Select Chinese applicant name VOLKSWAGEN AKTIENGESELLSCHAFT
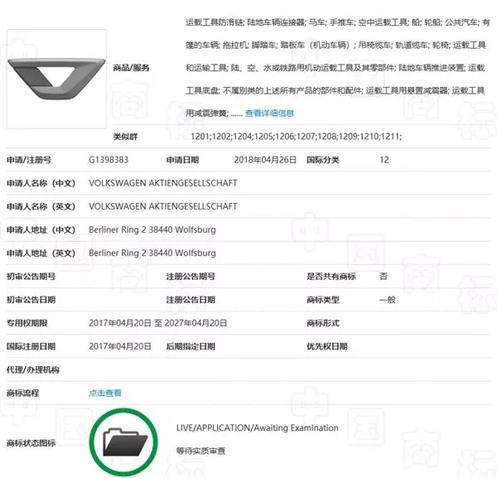 tap(163, 183)
